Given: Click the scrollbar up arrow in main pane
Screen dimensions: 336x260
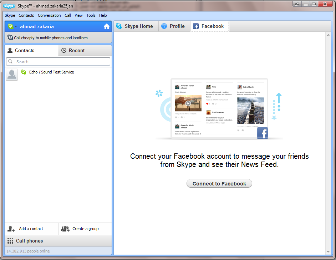Looking at the screenshot, I should [x=328, y=35].
